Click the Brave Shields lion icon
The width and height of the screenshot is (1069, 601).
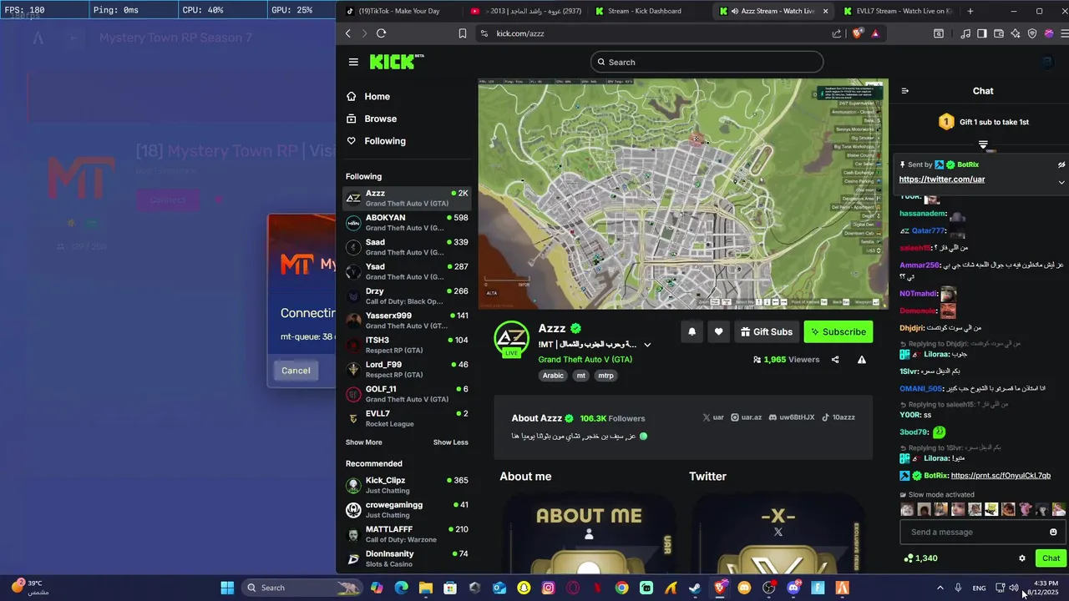tap(858, 33)
